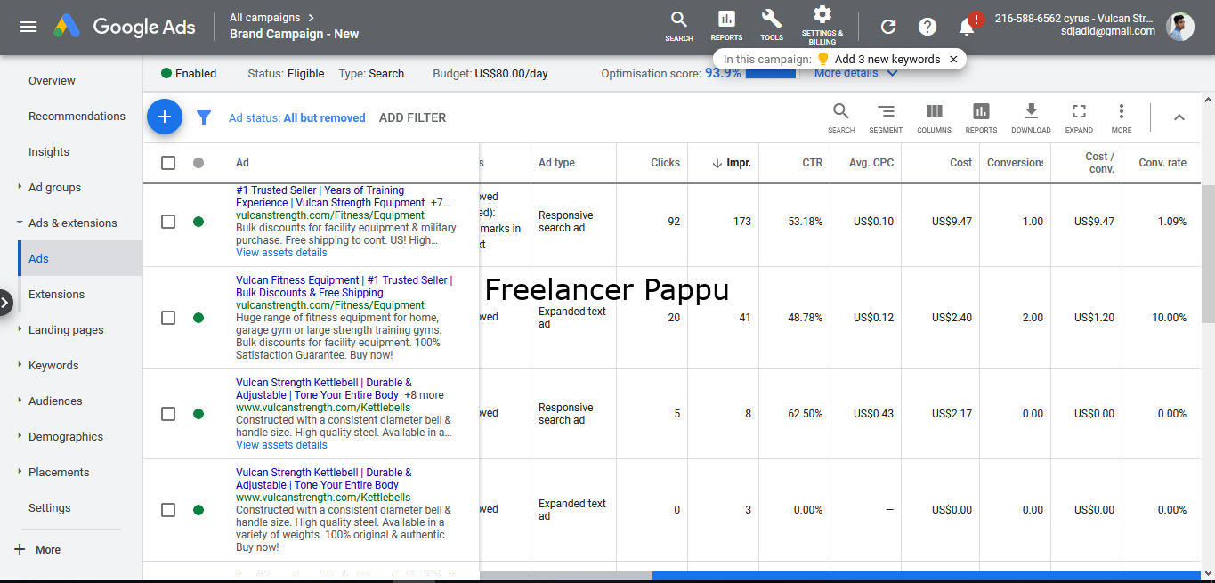Expand the collapsed side panel arrow

pyautogui.click(x=5, y=303)
